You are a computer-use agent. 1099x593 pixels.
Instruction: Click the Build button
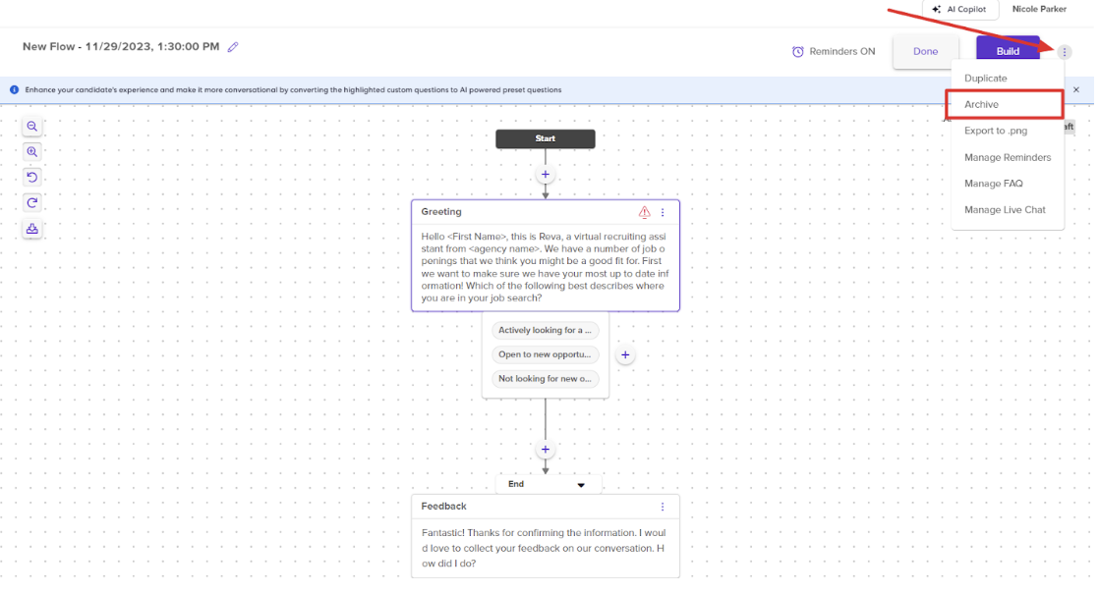1008,50
